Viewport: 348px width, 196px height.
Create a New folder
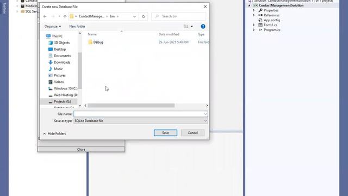(77, 27)
